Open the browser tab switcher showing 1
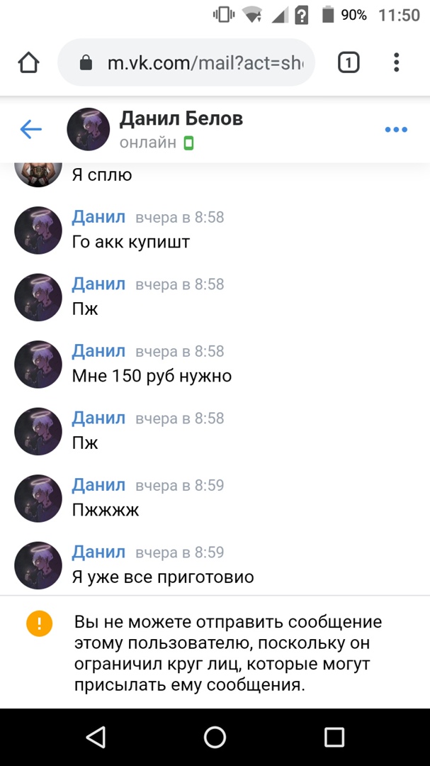 pos(349,62)
